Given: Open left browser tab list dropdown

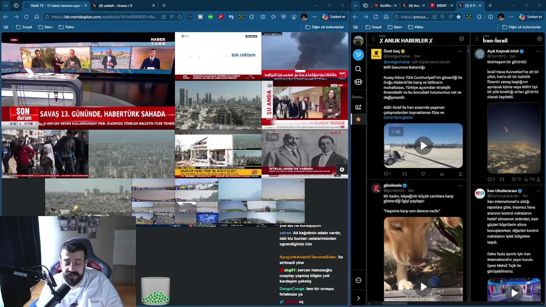Looking at the screenshot, I should tap(6, 6).
